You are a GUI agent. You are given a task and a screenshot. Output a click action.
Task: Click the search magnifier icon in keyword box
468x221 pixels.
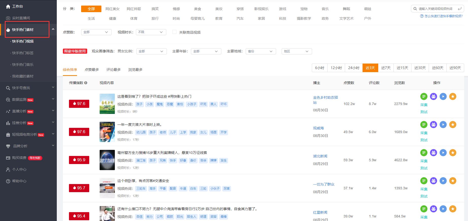(415, 9)
